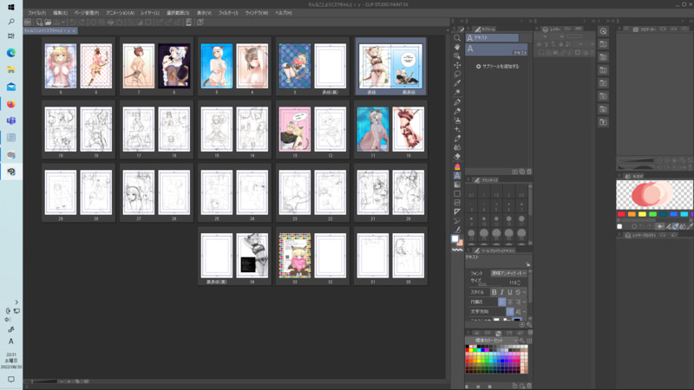The width and height of the screenshot is (694, 390).
Task: Open Microsoft Edge from taskbar
Action: click(x=11, y=53)
